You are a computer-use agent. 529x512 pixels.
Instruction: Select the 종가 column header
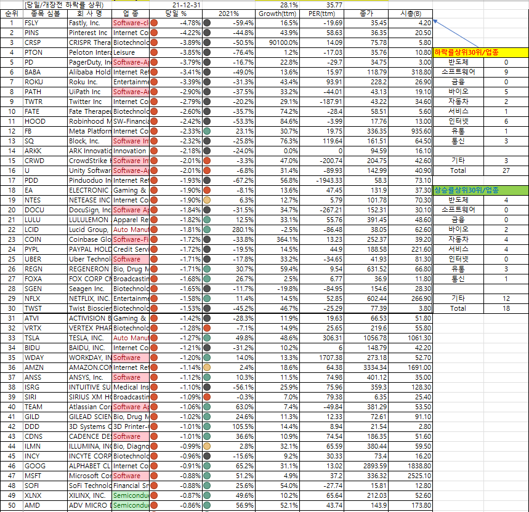[366, 14]
